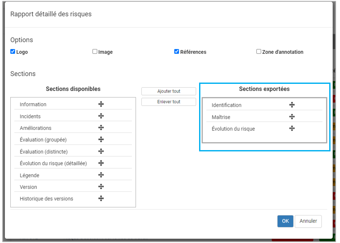This screenshot has width=340, height=243.
Task: Confirm the report with OK
Action: click(x=285, y=221)
